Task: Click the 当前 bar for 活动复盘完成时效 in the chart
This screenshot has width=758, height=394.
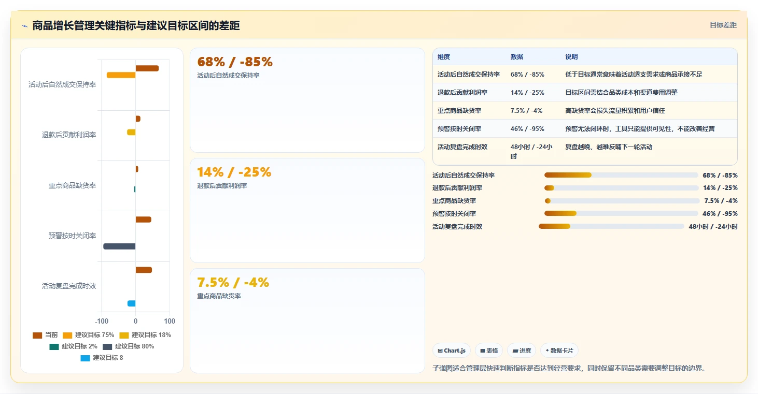Action: coord(144,270)
